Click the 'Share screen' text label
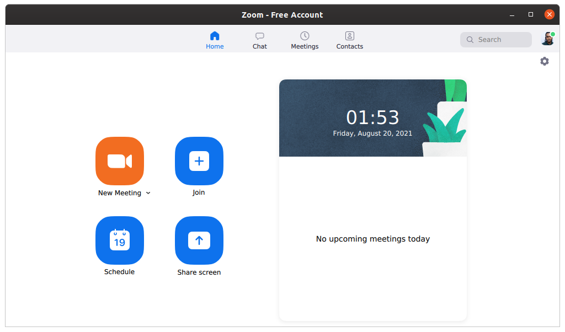Image resolution: width=565 pixels, height=332 pixels. 199,272
